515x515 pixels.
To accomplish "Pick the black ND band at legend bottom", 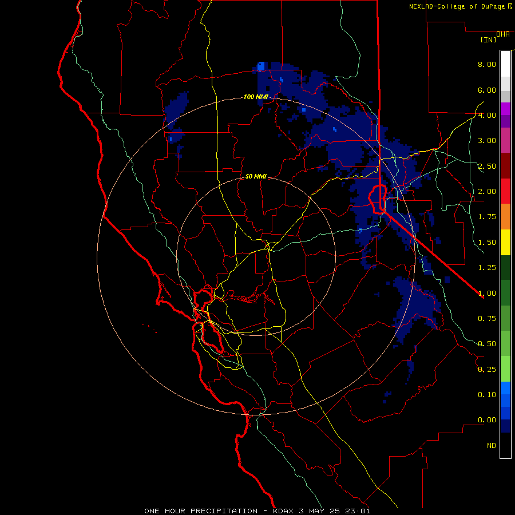I will click(x=505, y=445).
